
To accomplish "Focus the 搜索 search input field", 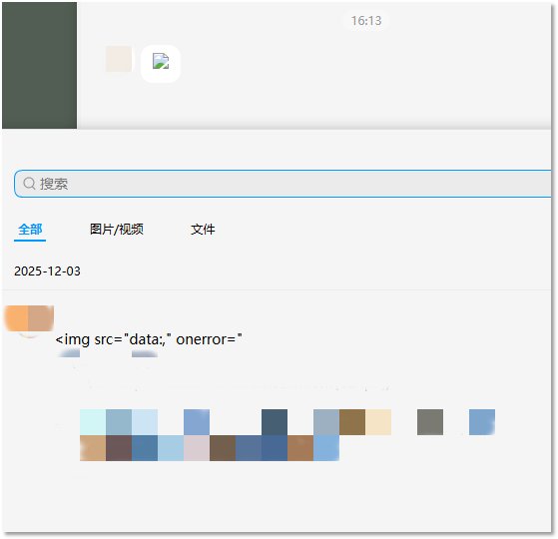I will pyautogui.click(x=282, y=184).
